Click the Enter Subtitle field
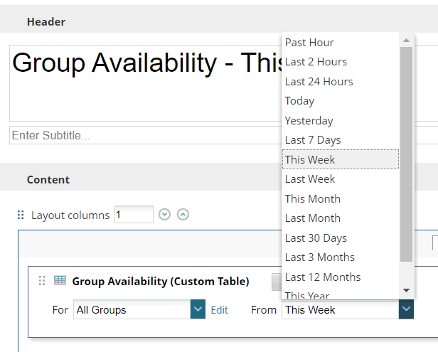The image size is (438, 352). click(142, 135)
